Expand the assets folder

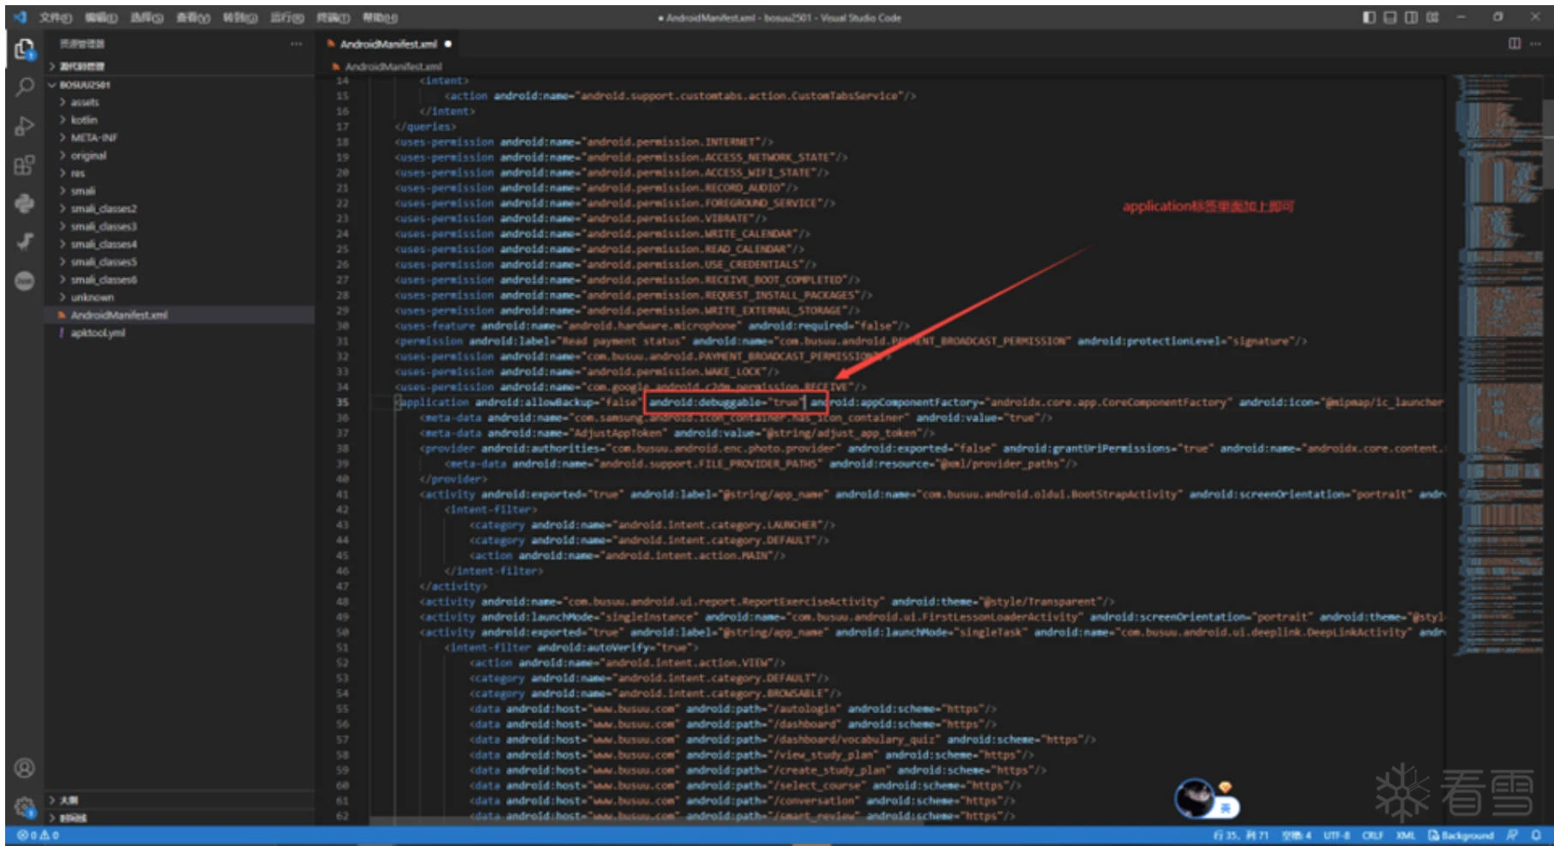point(180,102)
